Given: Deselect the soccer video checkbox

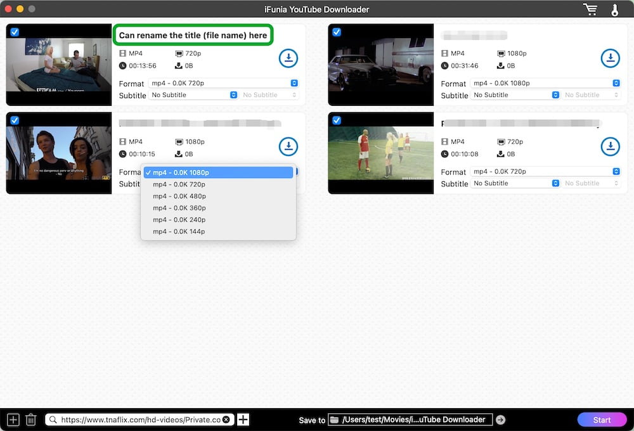Looking at the screenshot, I should pyautogui.click(x=337, y=120).
